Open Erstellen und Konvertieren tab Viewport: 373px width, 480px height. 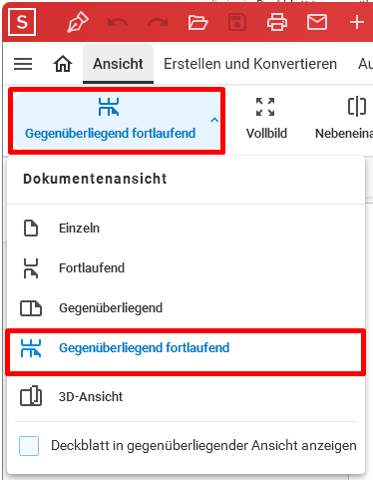(x=250, y=64)
